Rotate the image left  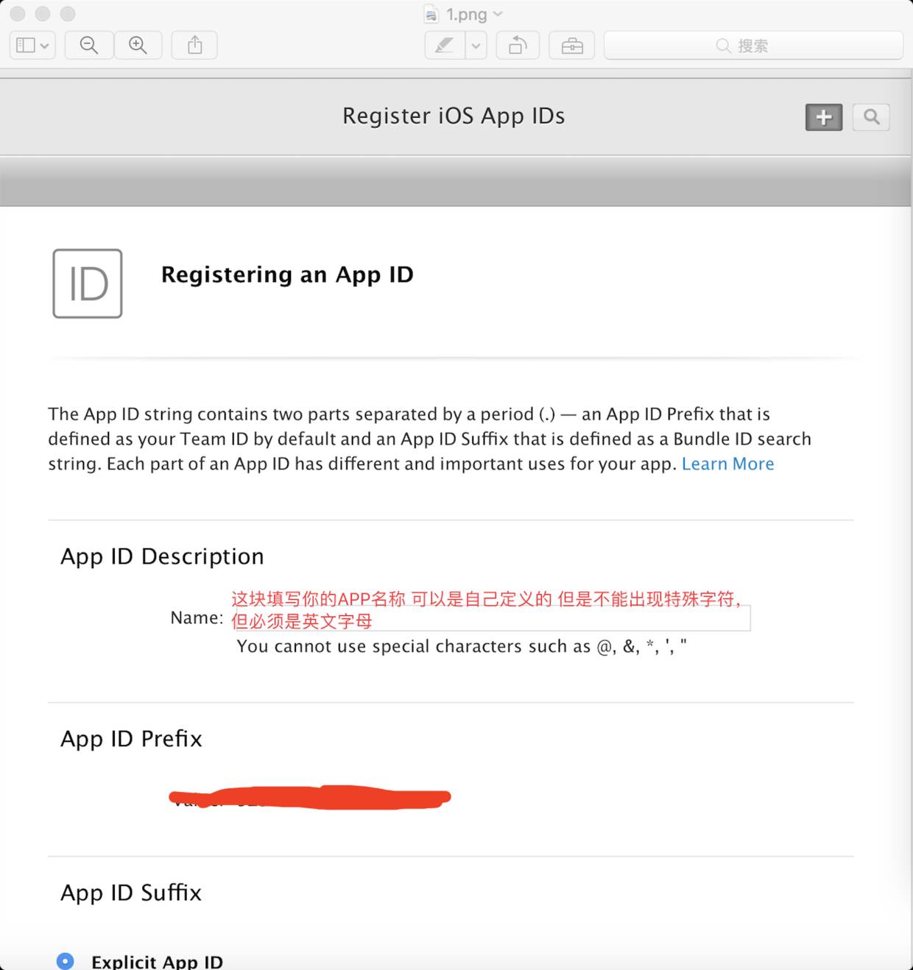coord(518,46)
